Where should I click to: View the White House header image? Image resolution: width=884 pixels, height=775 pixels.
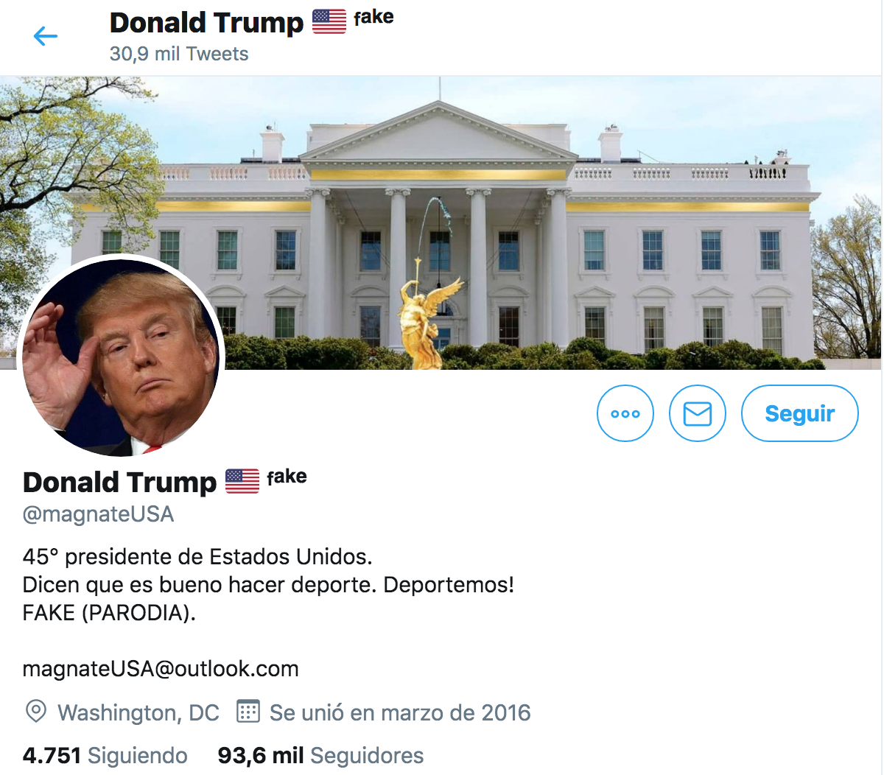442,222
